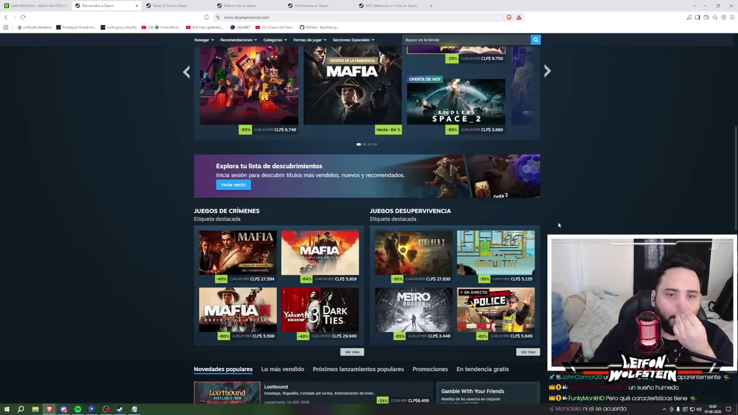
Task: Open the Police game thumbnail marked En Directo
Action: click(496, 310)
